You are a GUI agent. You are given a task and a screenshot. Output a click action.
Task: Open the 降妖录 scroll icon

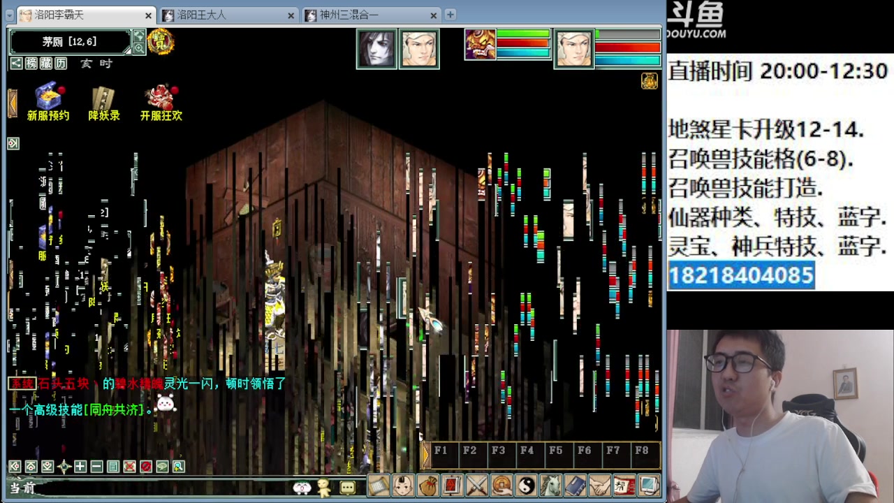104,102
